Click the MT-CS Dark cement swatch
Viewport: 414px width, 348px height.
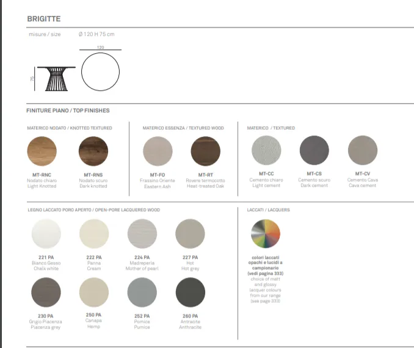[x=314, y=150]
